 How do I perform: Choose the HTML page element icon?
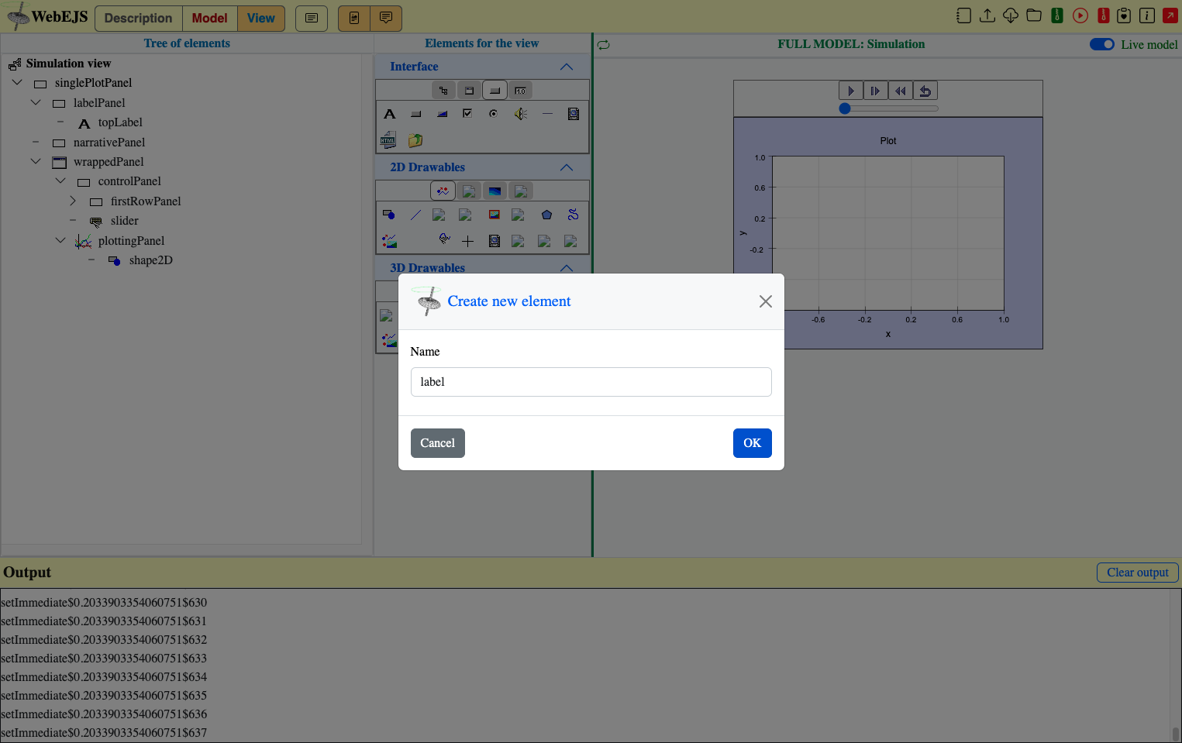pyautogui.click(x=388, y=140)
